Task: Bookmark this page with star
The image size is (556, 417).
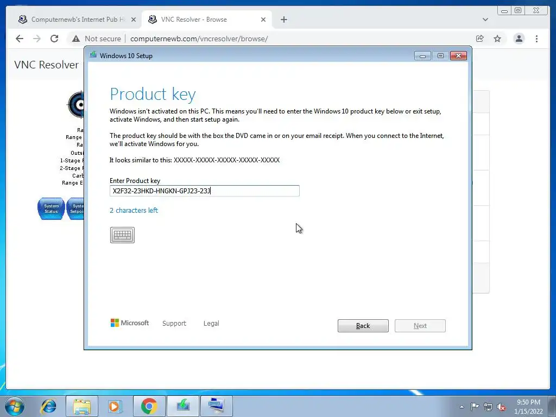Action: coord(497,39)
